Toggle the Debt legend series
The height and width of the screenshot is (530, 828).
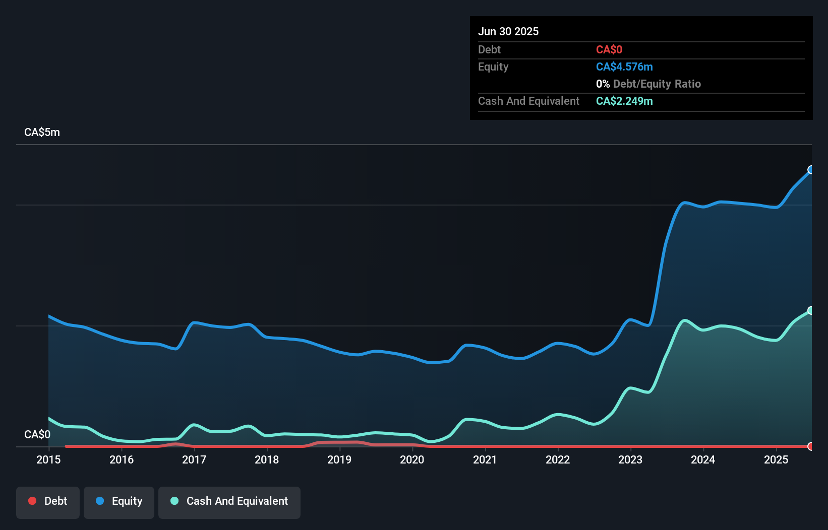[x=48, y=501]
